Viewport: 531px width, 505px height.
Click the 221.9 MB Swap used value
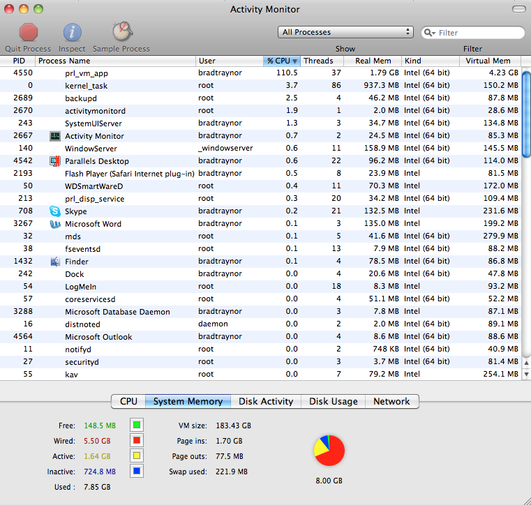click(232, 472)
